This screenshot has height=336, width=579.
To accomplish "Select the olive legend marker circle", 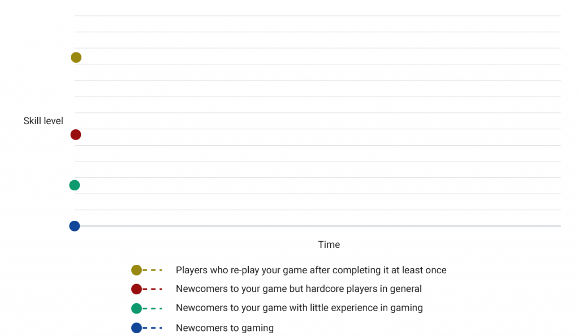I will 137,270.
